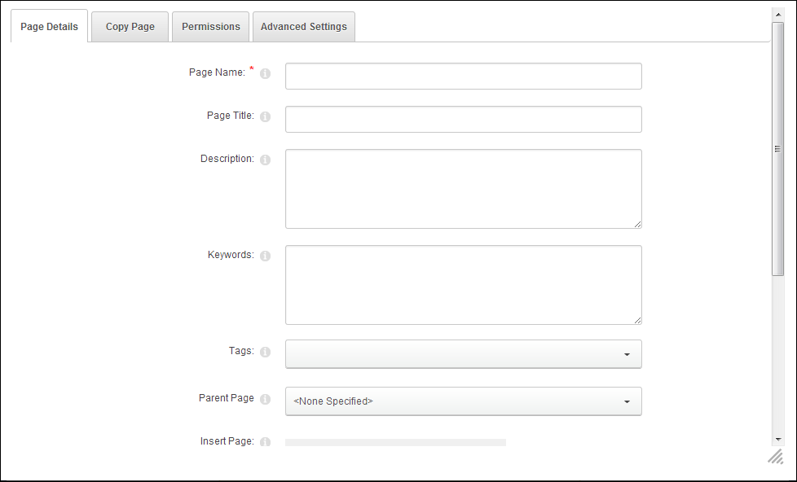The height and width of the screenshot is (482, 797).
Task: Click the vertical scrollbar thumb
Action: pyautogui.click(x=777, y=149)
